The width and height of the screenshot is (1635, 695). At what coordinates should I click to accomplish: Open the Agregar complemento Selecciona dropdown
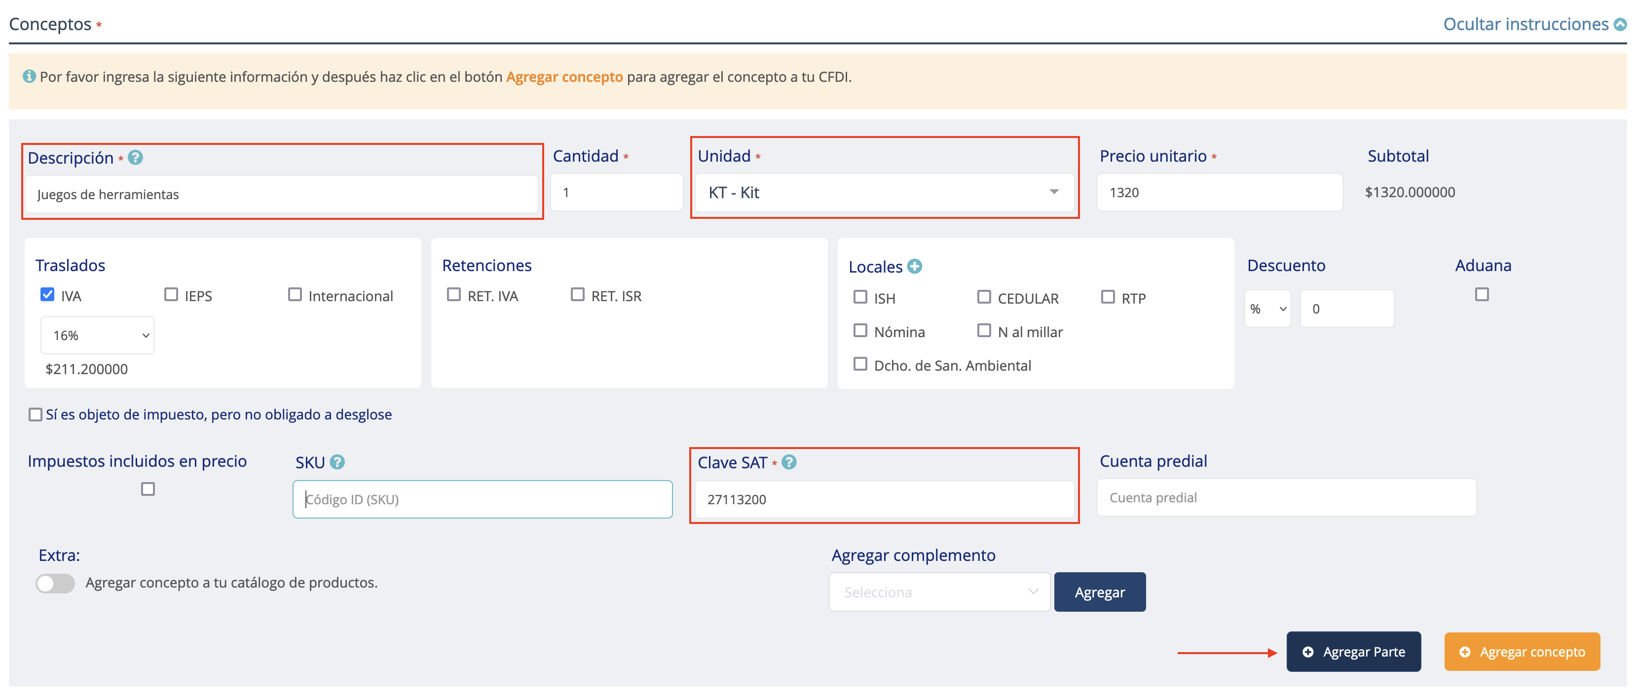click(939, 592)
